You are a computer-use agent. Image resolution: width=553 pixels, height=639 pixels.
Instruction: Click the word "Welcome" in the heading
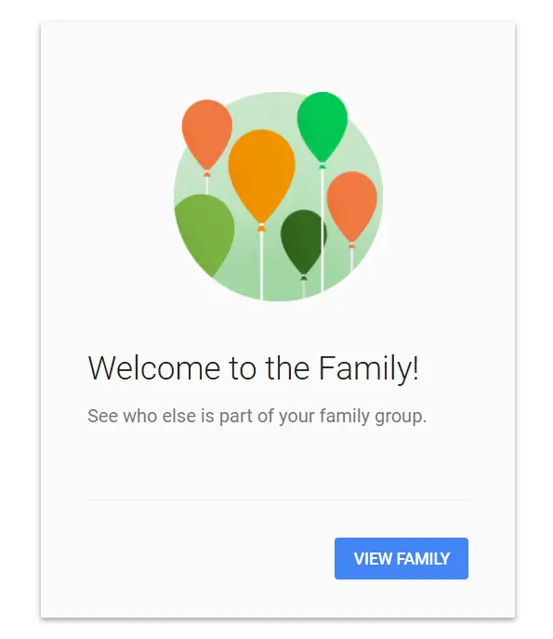(154, 368)
